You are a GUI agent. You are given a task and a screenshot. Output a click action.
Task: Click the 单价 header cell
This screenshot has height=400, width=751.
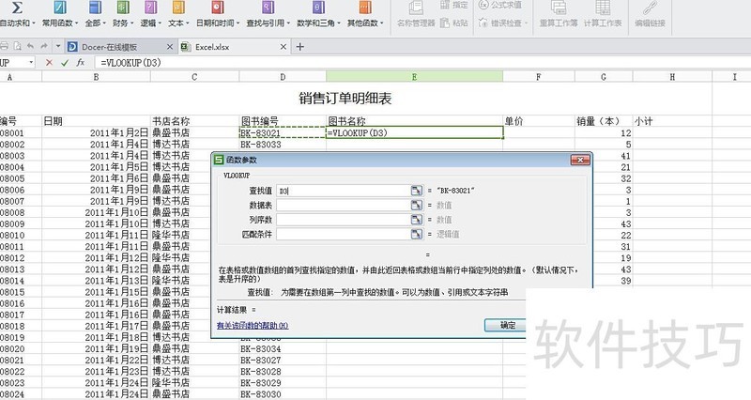tap(539, 121)
